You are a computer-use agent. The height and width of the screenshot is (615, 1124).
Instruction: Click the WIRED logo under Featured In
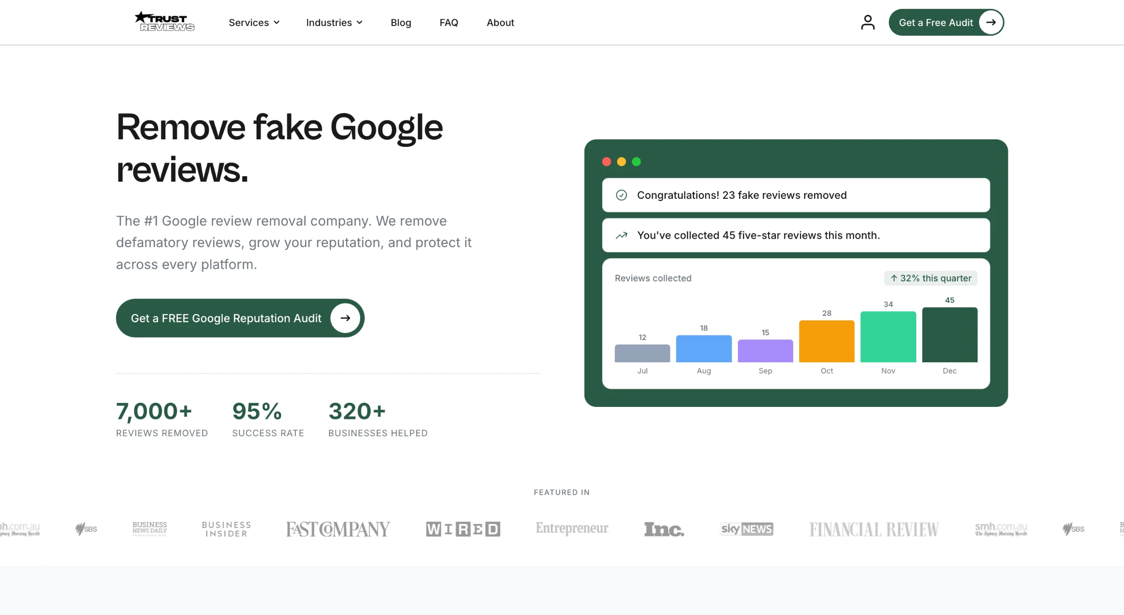462,529
